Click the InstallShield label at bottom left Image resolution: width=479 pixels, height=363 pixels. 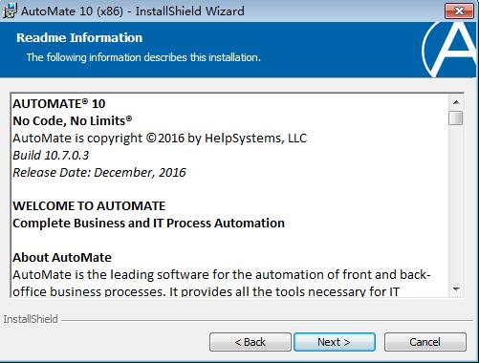pyautogui.click(x=31, y=319)
